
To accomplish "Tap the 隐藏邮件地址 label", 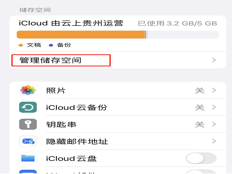I will click(77, 142).
